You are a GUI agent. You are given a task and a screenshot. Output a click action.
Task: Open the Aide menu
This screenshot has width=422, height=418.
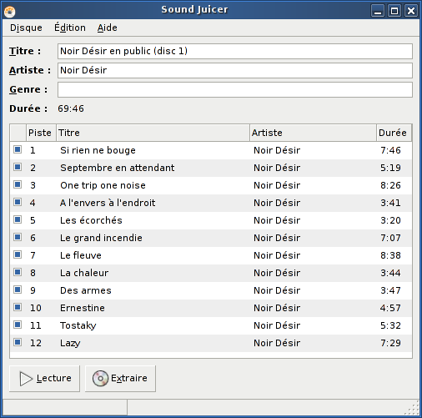(x=107, y=28)
